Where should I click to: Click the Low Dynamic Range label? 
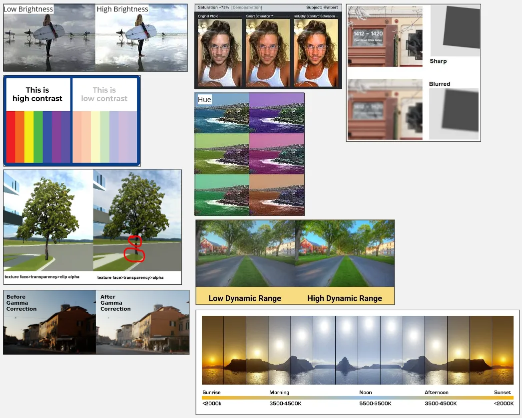tap(244, 298)
